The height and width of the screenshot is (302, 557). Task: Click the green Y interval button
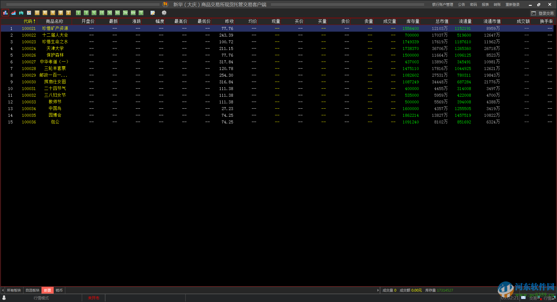141,13
